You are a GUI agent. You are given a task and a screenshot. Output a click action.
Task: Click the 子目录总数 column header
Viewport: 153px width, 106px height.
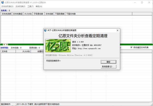[x=39, y=14]
